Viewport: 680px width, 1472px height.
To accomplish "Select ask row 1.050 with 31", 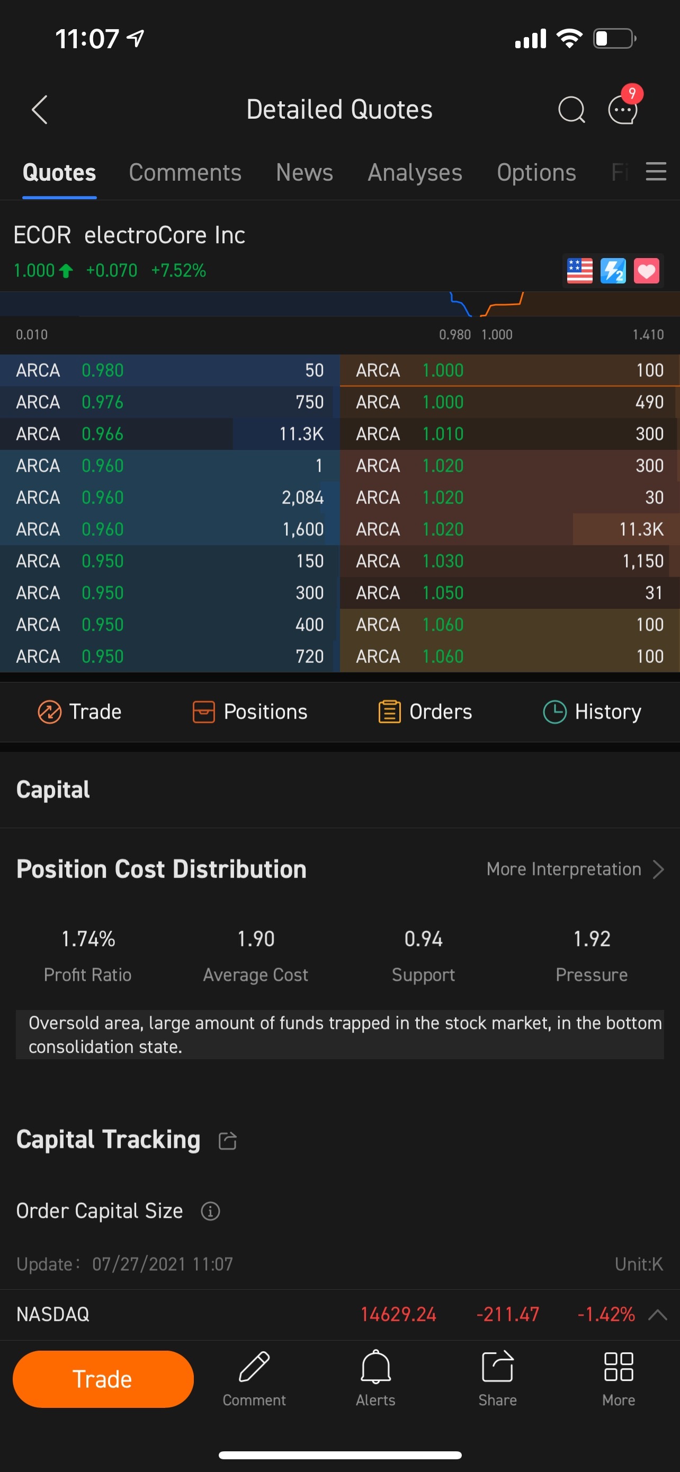I will click(x=510, y=593).
